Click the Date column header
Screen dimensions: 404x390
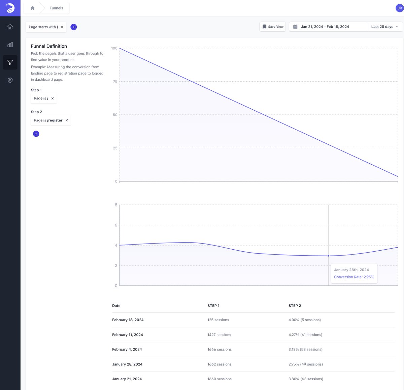[116, 306]
